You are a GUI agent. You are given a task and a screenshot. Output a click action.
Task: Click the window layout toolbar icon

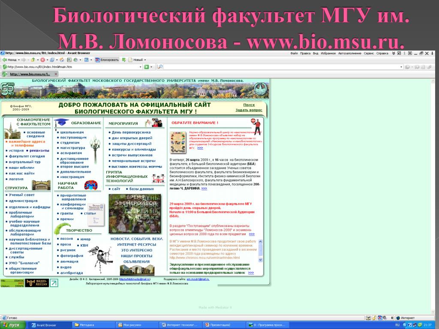click(x=87, y=60)
